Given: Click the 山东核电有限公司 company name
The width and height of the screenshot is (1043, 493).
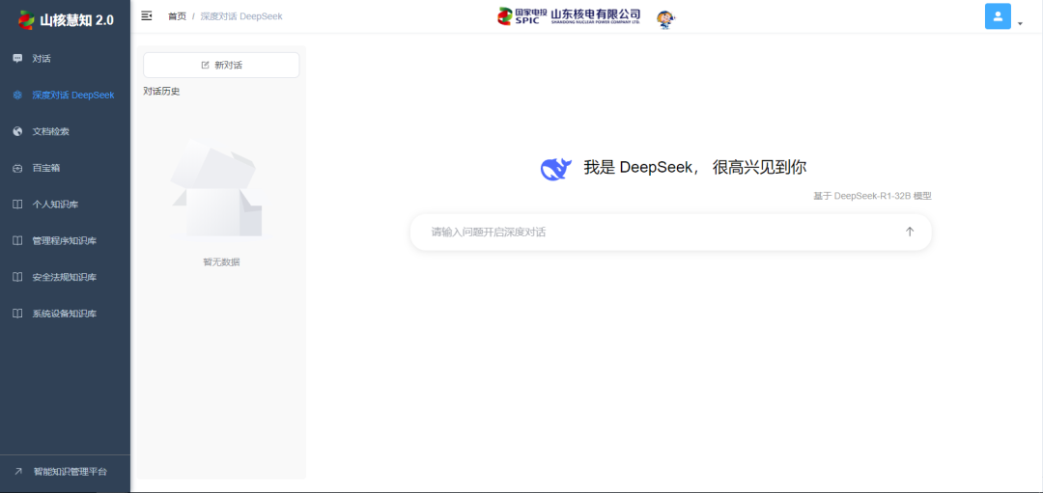Looking at the screenshot, I should point(596,15).
